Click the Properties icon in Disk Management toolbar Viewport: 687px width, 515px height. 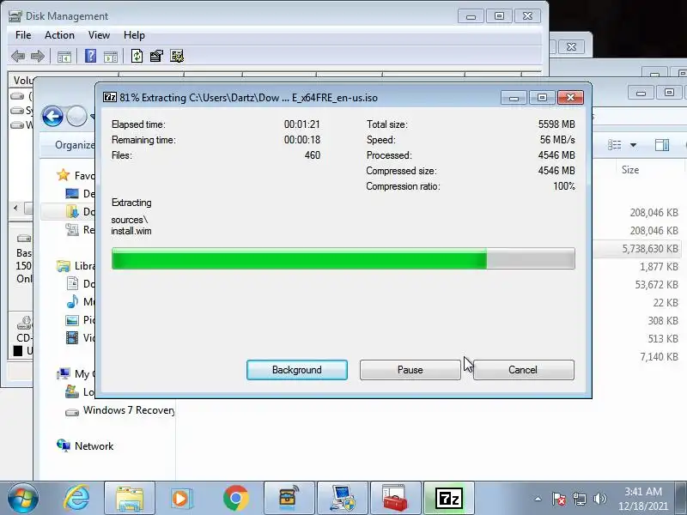tap(156, 56)
